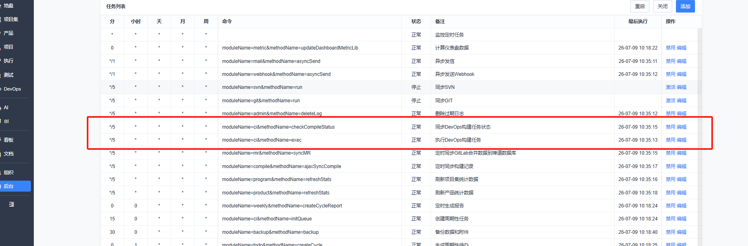Edit (编辑) the ci exec task
The width and height of the screenshot is (748, 246).
tap(682, 140)
